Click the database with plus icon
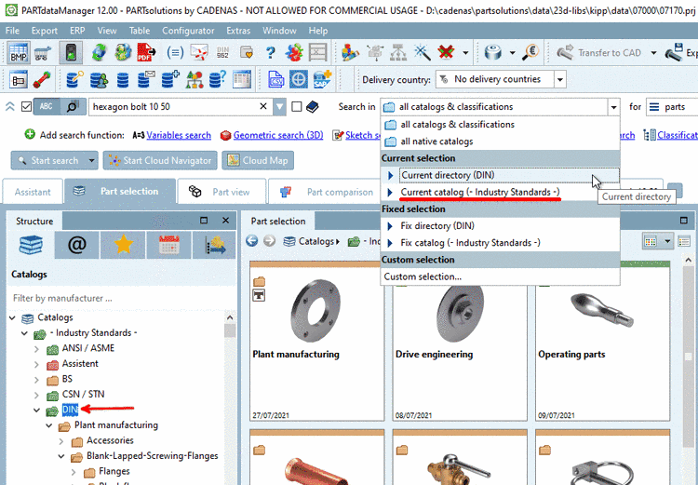 coord(170,80)
